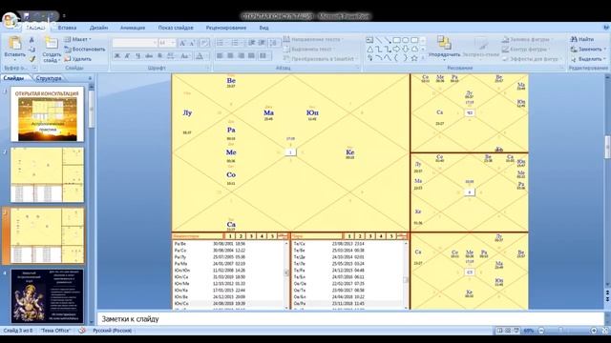
Task: Open the font name combo box
Action: tap(135, 43)
